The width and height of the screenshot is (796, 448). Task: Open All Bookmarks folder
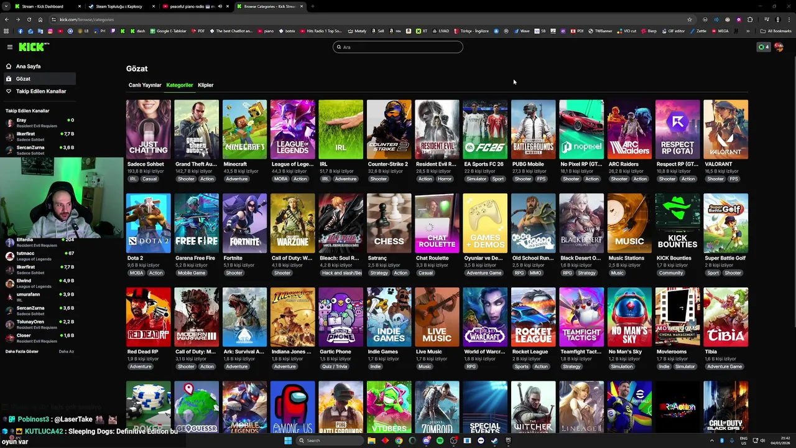776,31
